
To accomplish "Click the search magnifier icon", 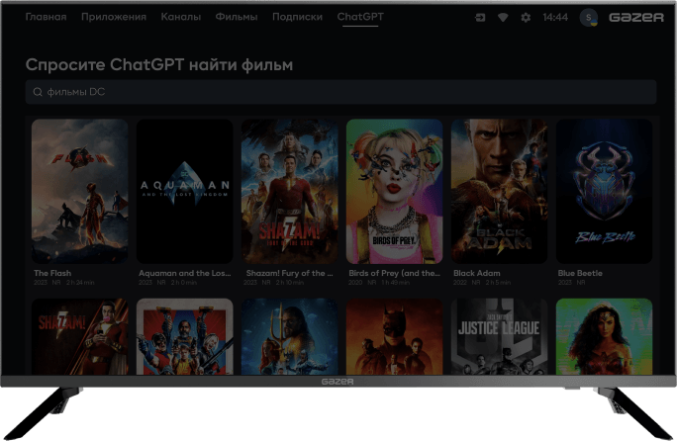I will pyautogui.click(x=38, y=92).
